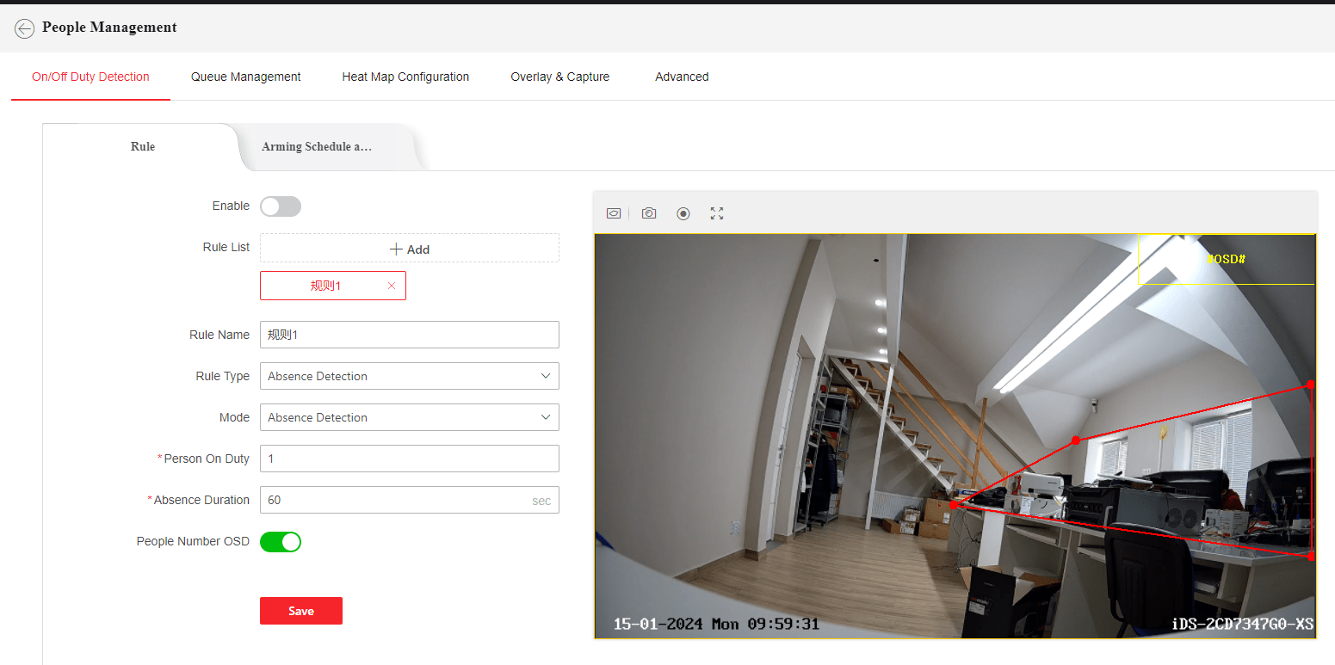Switch to the Arming Schedule sub-tab
This screenshot has height=665, width=1335.
tap(317, 147)
